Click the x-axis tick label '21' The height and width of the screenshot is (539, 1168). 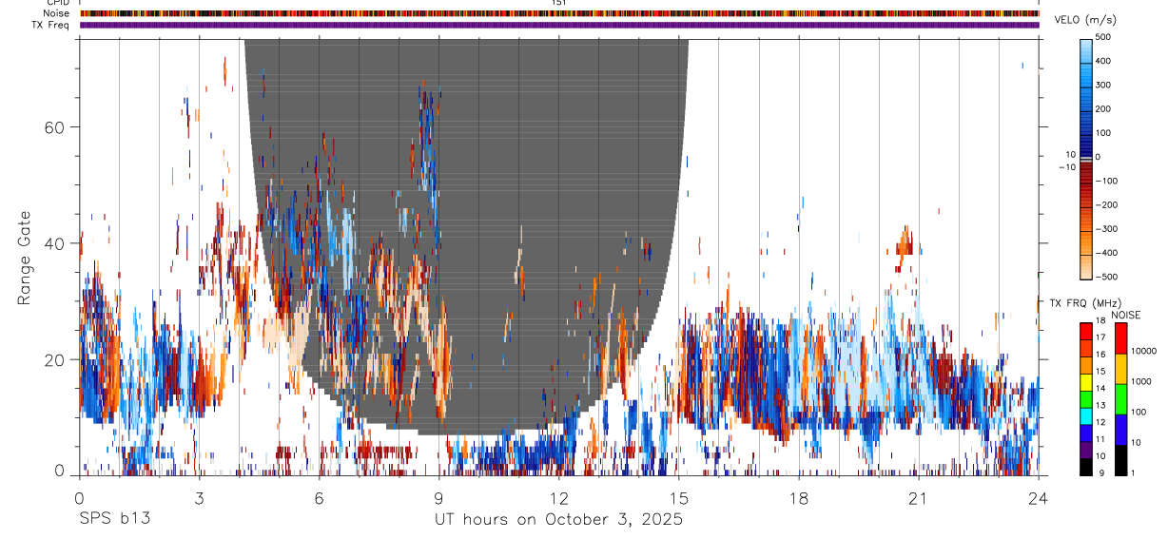click(918, 498)
